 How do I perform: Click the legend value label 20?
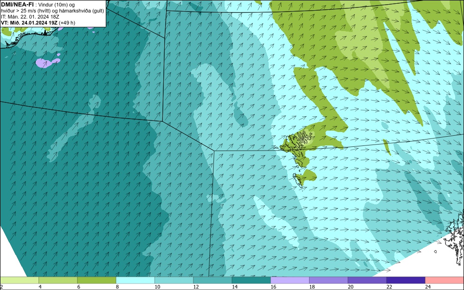click(351, 286)
